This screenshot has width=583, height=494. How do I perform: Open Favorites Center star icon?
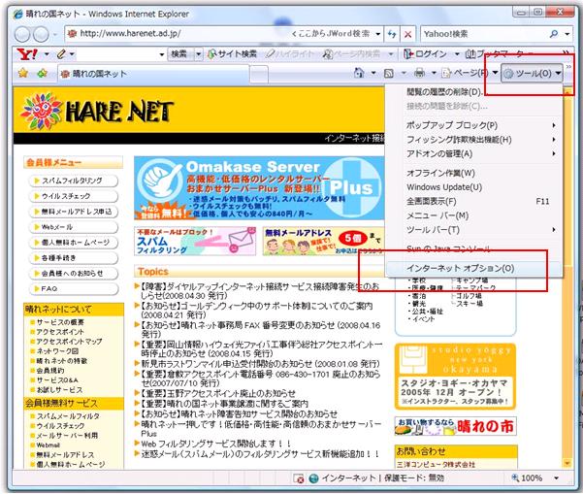(x=23, y=73)
